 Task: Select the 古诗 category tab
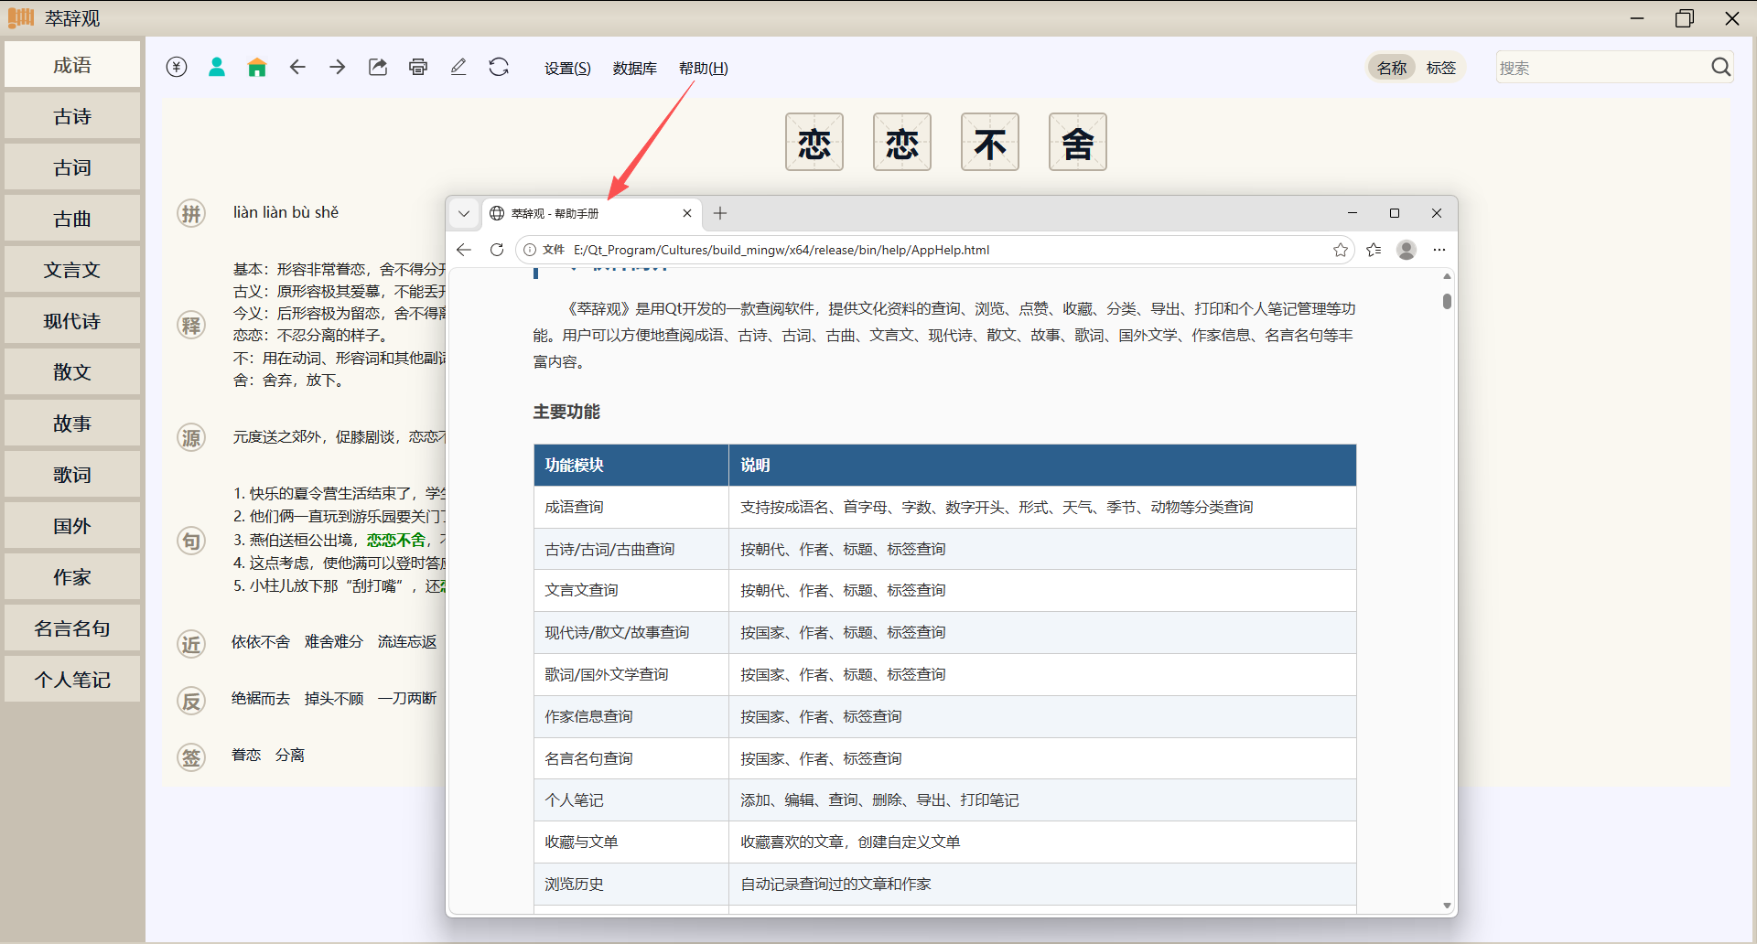point(72,116)
